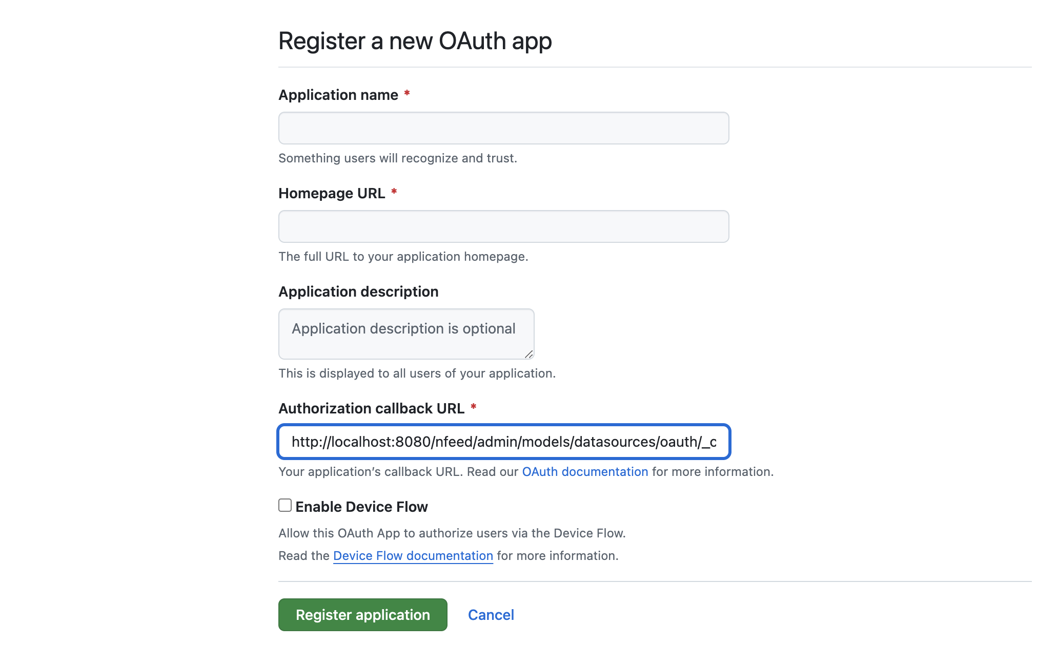Open the Device Flow documentation link

(x=413, y=556)
